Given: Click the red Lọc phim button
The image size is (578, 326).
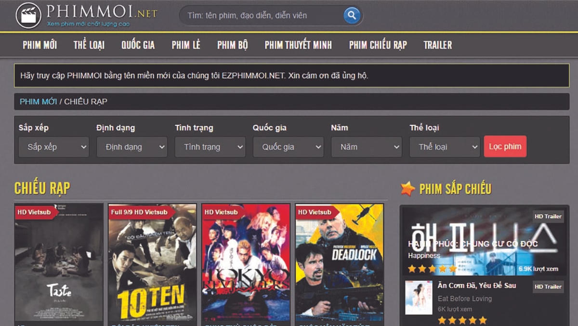Looking at the screenshot, I should [x=505, y=146].
